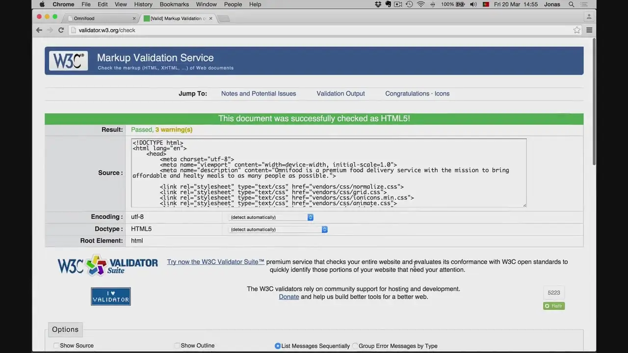
Task: Click the Chrome profile avatar button
Action: click(589, 16)
